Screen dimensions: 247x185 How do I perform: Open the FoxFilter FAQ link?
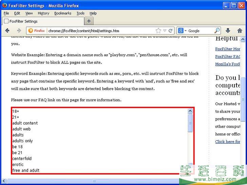click(x=228, y=57)
